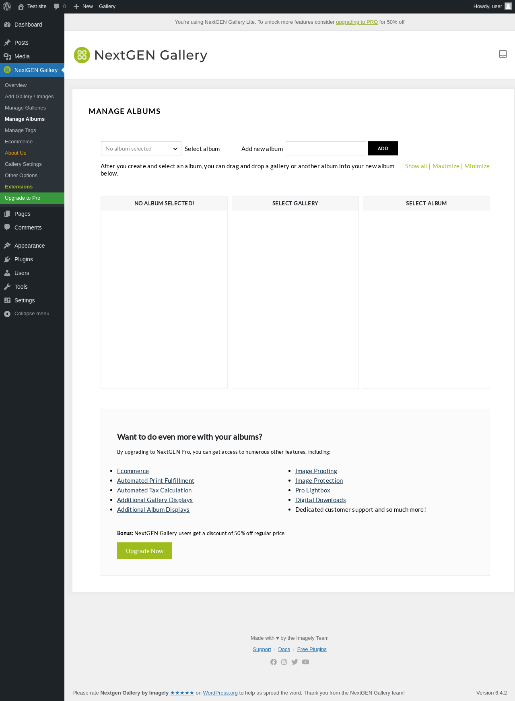Open Other Options submenu item
The width and height of the screenshot is (515, 701).
[21, 176]
